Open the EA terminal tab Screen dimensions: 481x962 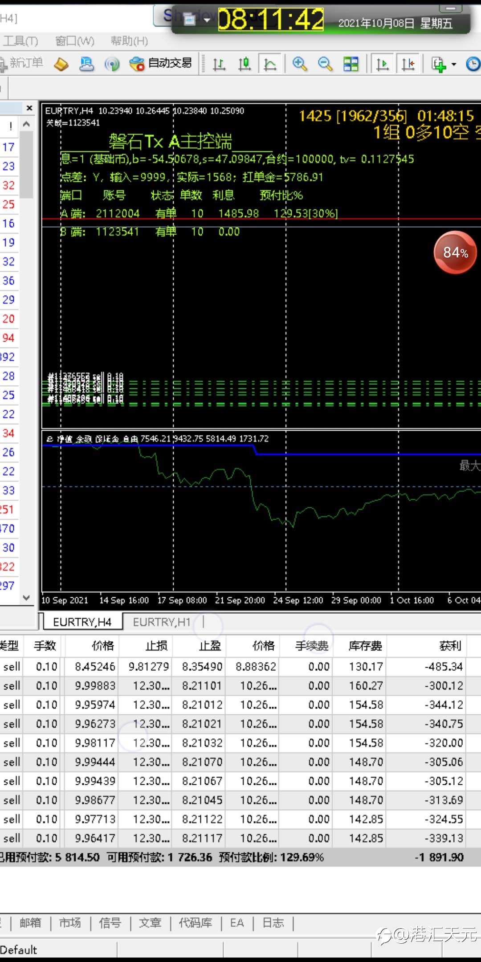click(237, 923)
